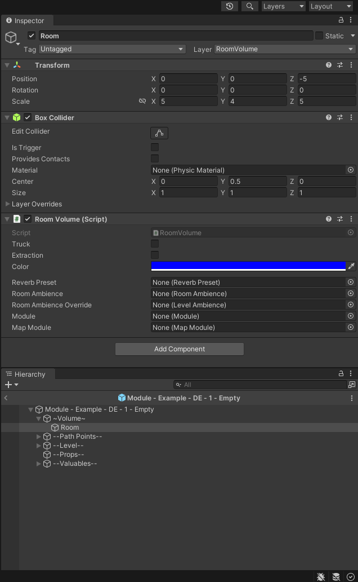Enable Is Trigger checkbox
Screen dimensions: 358x582
tap(155, 147)
